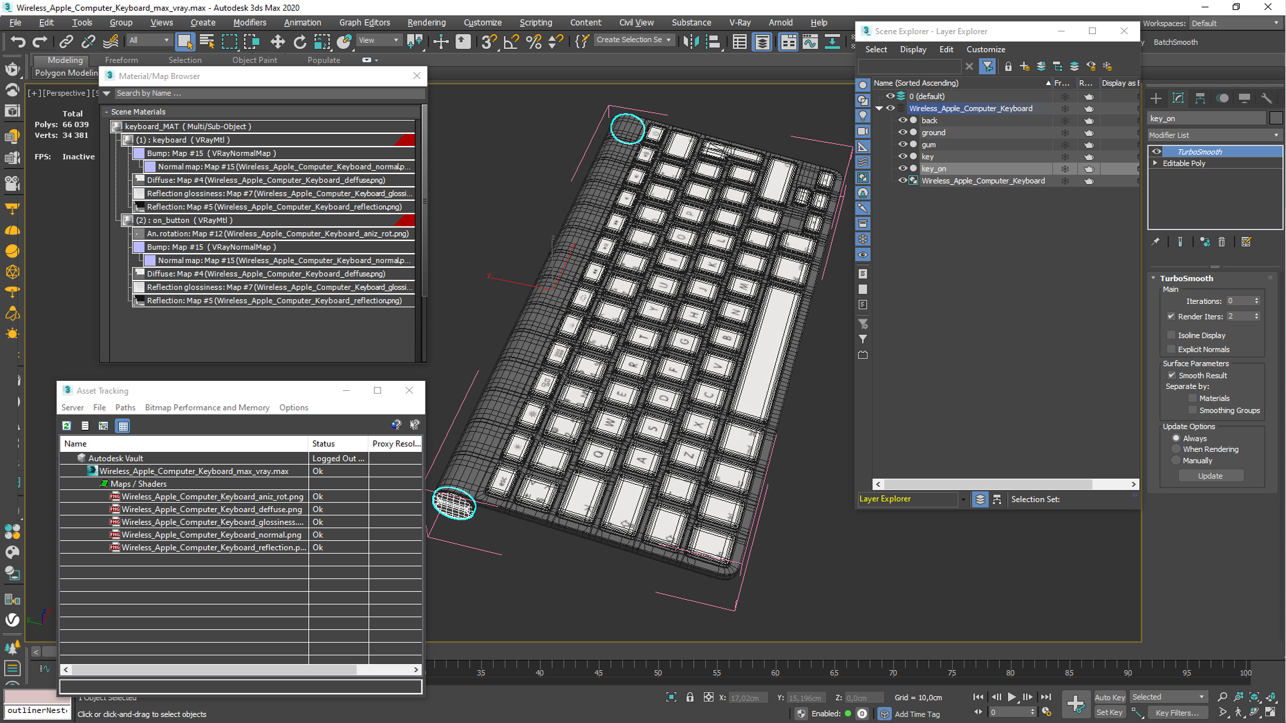Toggle visibility of the gum object

[902, 145]
